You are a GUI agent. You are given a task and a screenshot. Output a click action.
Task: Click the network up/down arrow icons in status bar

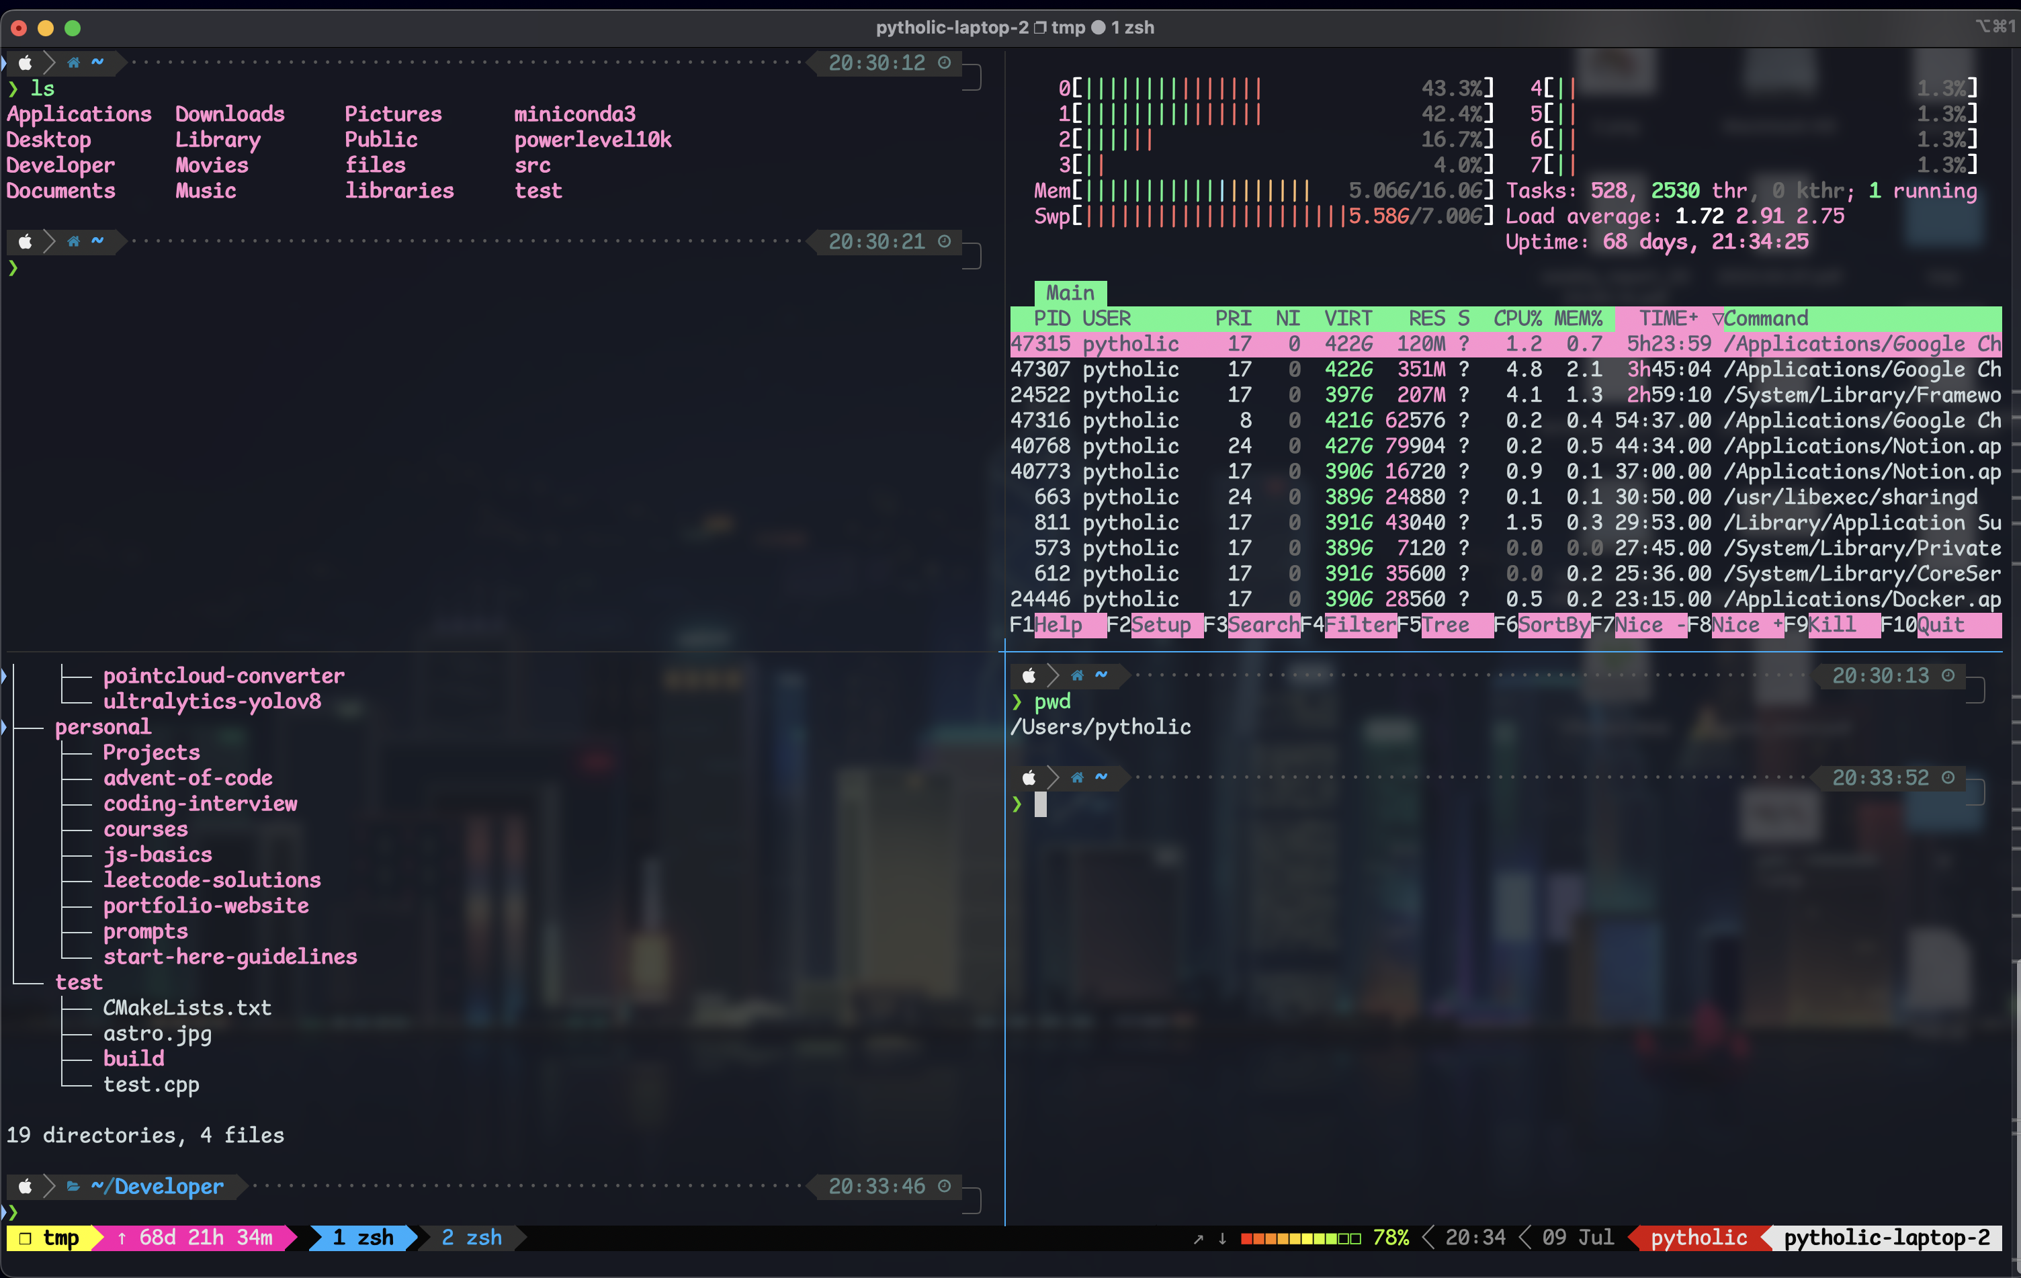(x=1209, y=1238)
